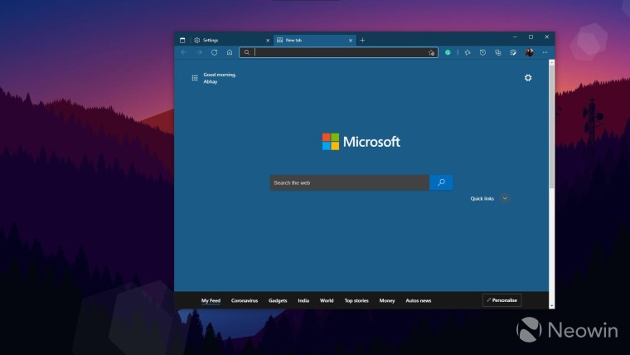Submit search with blue magnifier button
Screen dimensions: 630x355
[x=441, y=183]
